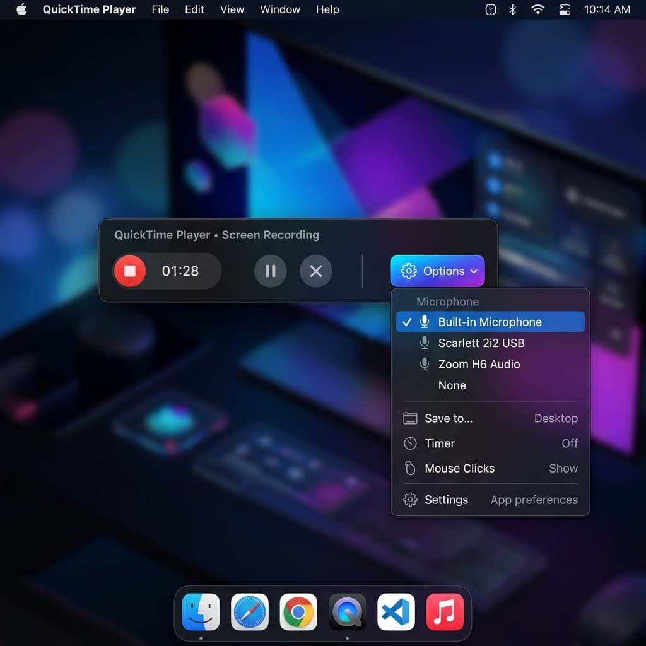This screenshot has width=646, height=646.
Task: Select the Built-in Microphone option
Action: [x=490, y=322]
